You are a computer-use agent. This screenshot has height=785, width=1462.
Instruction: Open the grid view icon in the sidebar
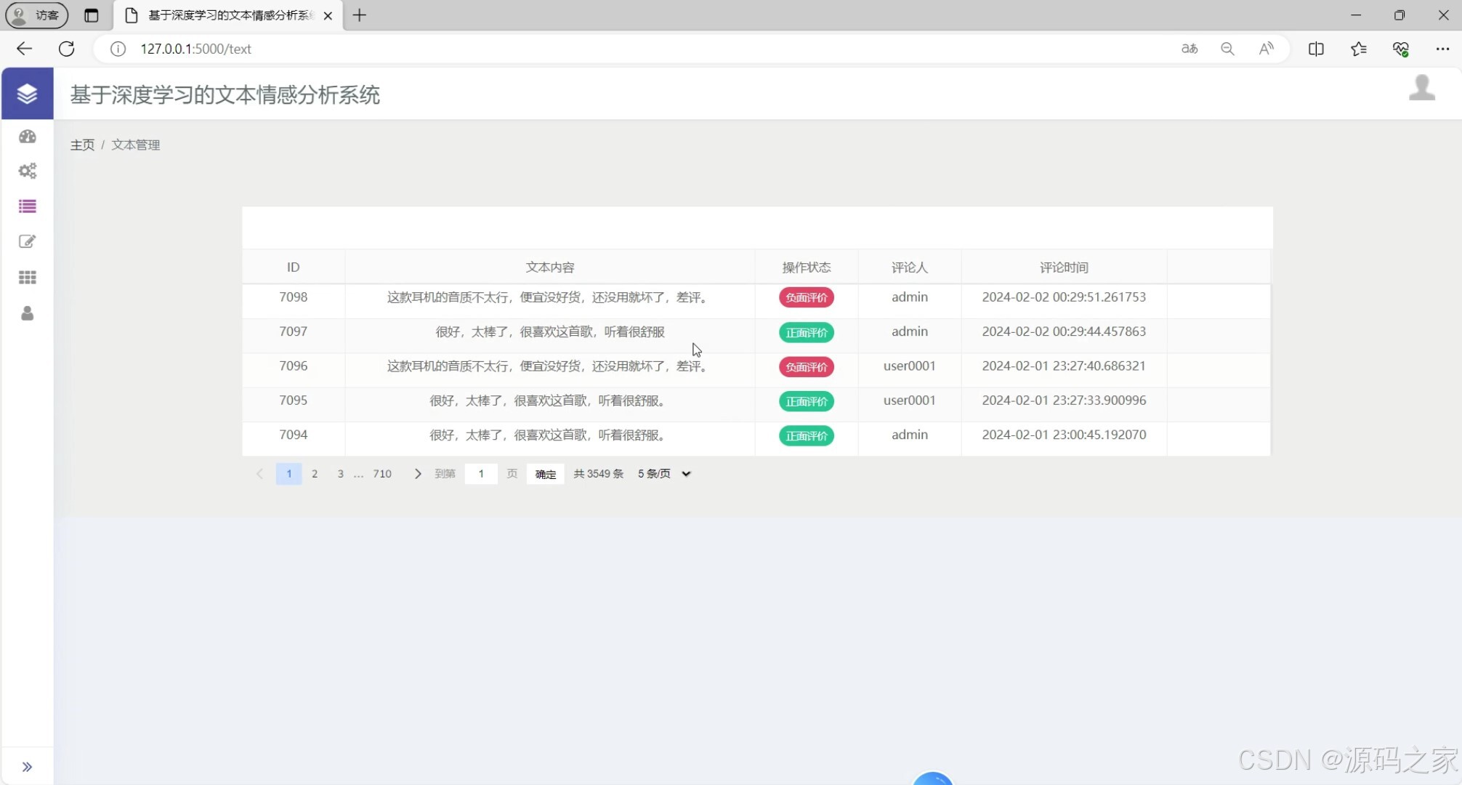tap(27, 277)
